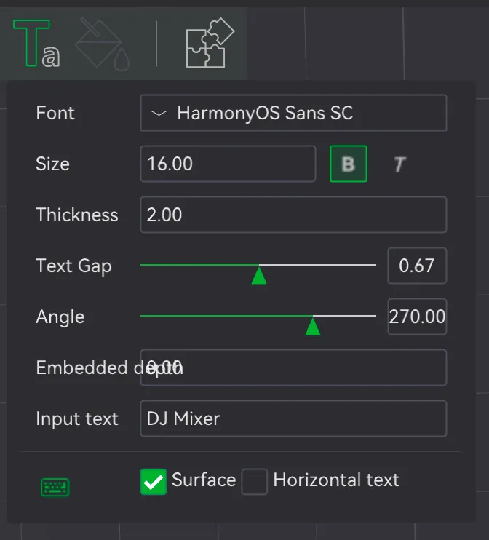Click the Embedded depth input field
Image resolution: width=489 pixels, height=540 pixels.
click(293, 368)
